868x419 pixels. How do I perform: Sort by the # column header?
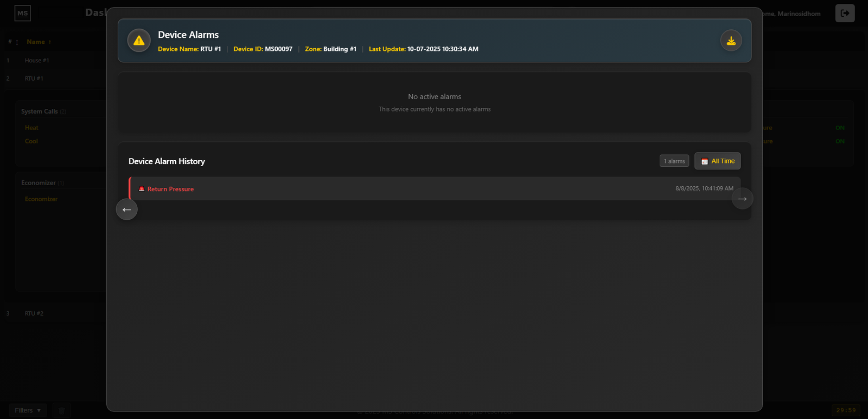click(x=14, y=42)
